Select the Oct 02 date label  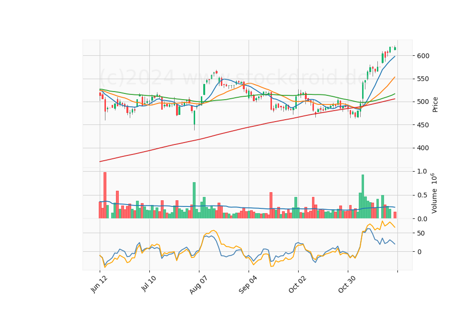[x=298, y=284]
